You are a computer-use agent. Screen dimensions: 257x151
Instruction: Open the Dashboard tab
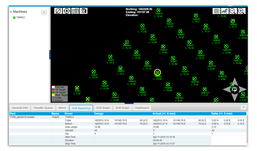click(x=142, y=108)
